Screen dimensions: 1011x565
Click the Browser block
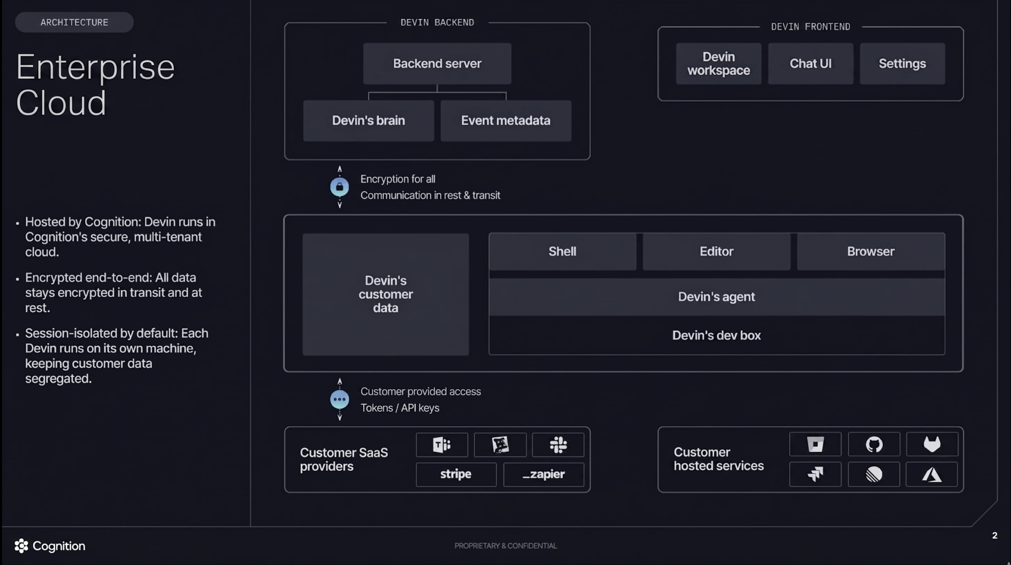(x=871, y=251)
